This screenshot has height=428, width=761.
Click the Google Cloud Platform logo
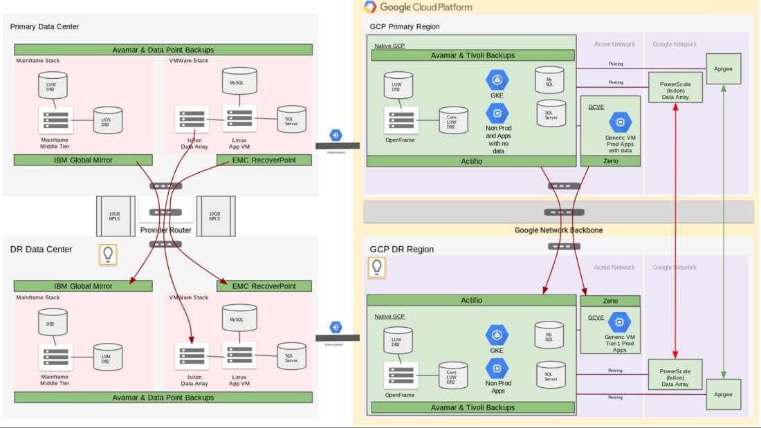(x=370, y=7)
